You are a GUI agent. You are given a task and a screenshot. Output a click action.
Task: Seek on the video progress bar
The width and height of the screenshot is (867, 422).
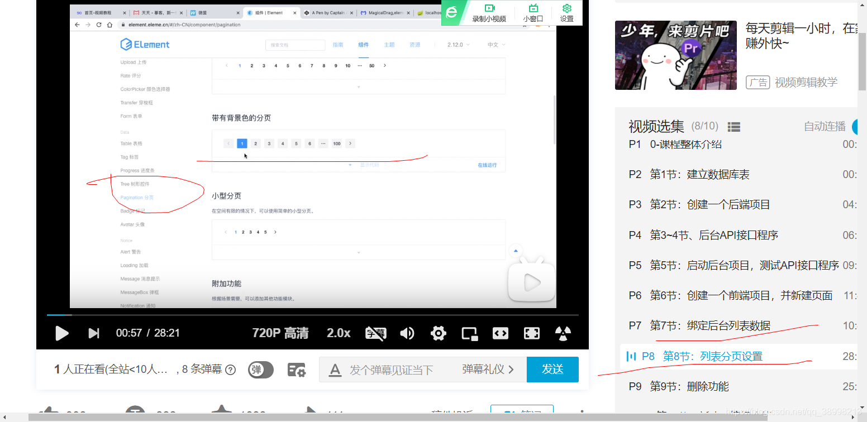pyautogui.click(x=312, y=315)
